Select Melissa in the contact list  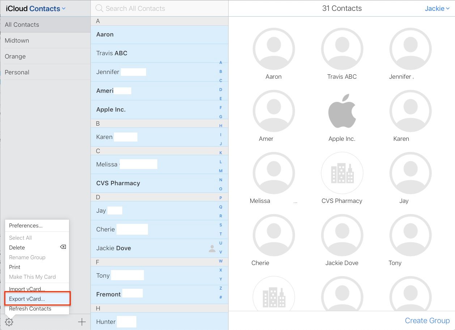(x=160, y=165)
